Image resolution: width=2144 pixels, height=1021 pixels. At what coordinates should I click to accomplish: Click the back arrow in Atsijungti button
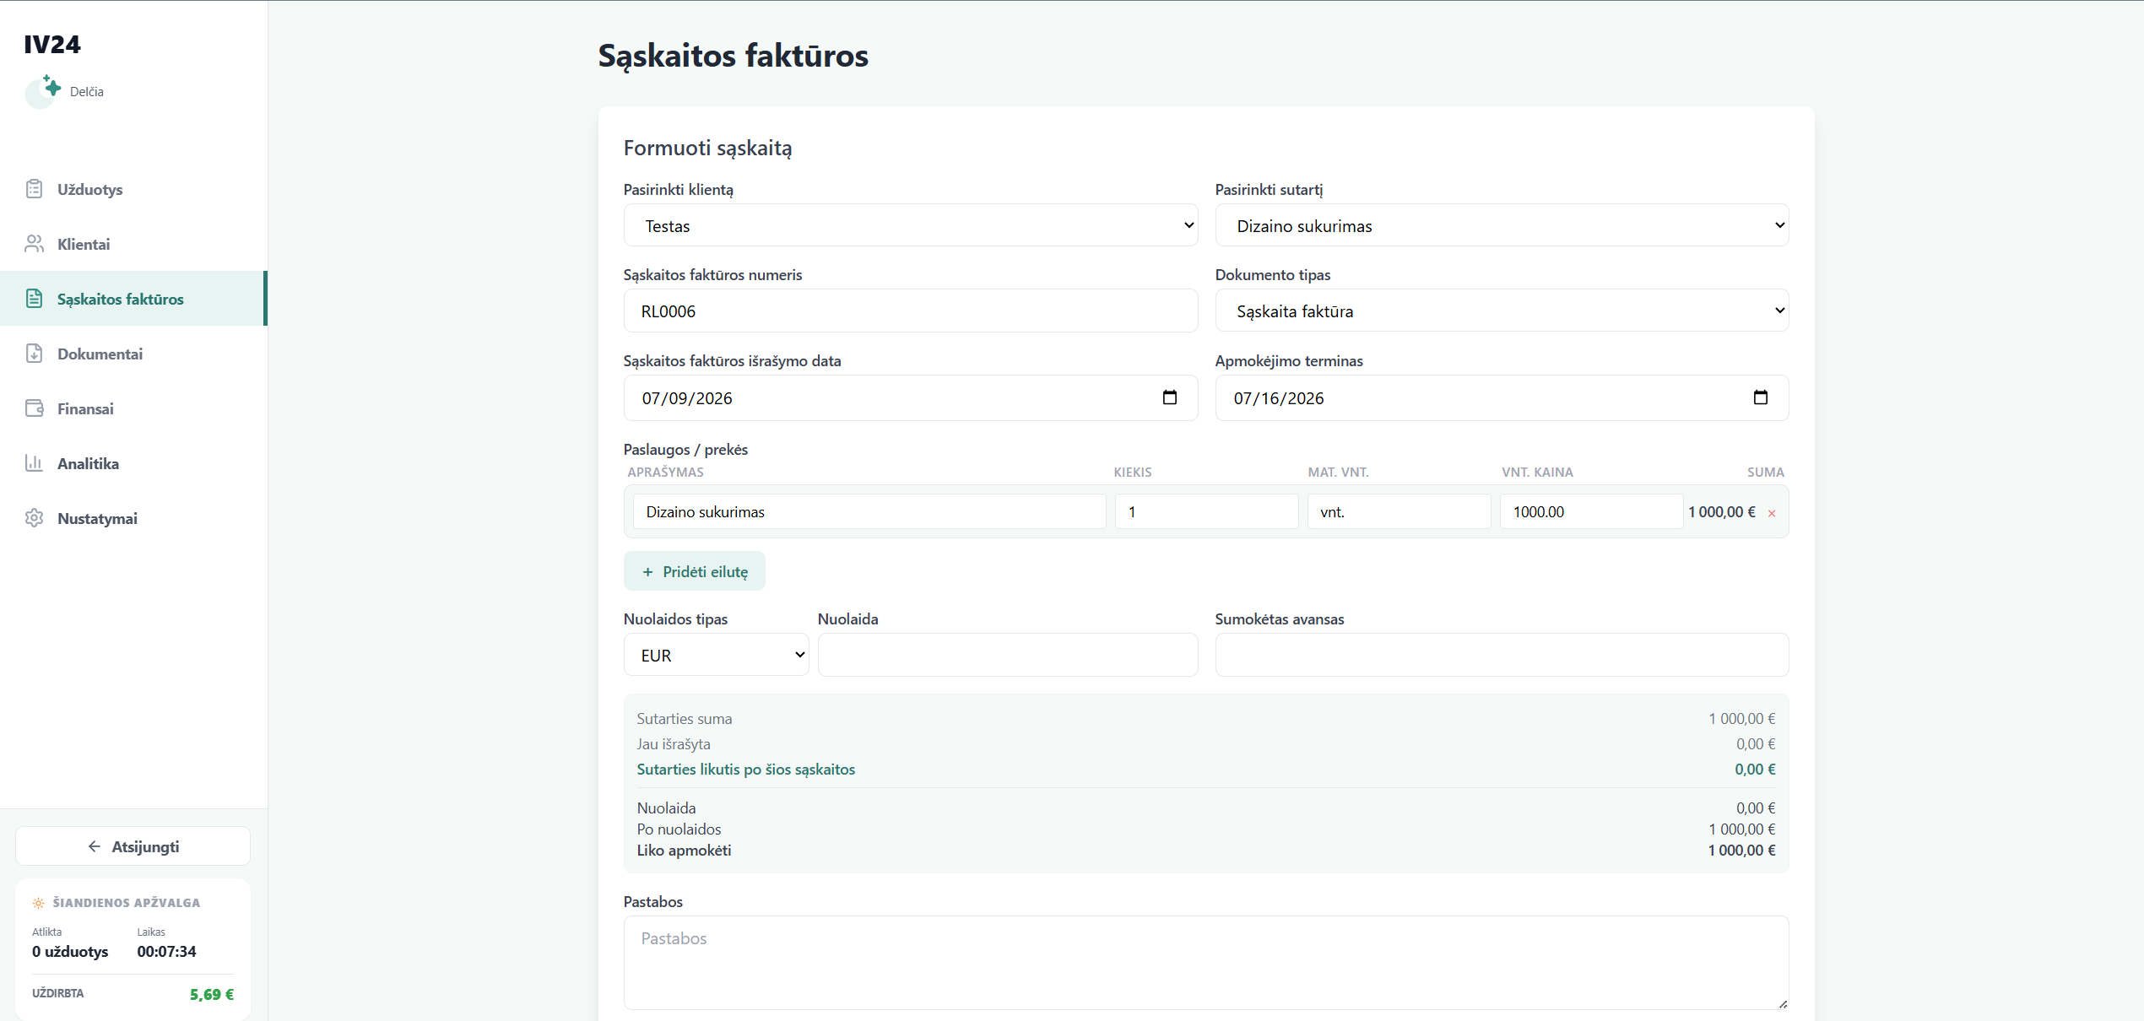point(95,846)
